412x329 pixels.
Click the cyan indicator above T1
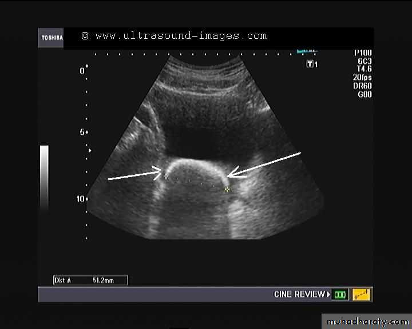[308, 51]
